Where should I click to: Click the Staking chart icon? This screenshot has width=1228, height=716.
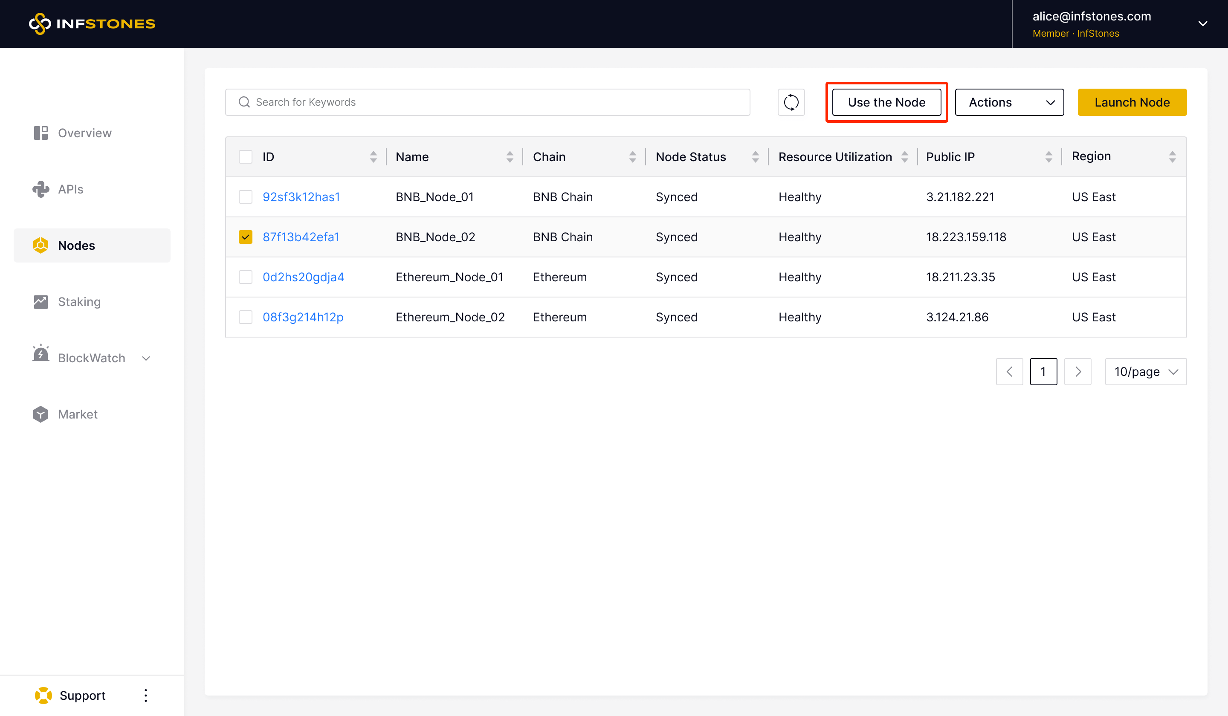tap(41, 301)
